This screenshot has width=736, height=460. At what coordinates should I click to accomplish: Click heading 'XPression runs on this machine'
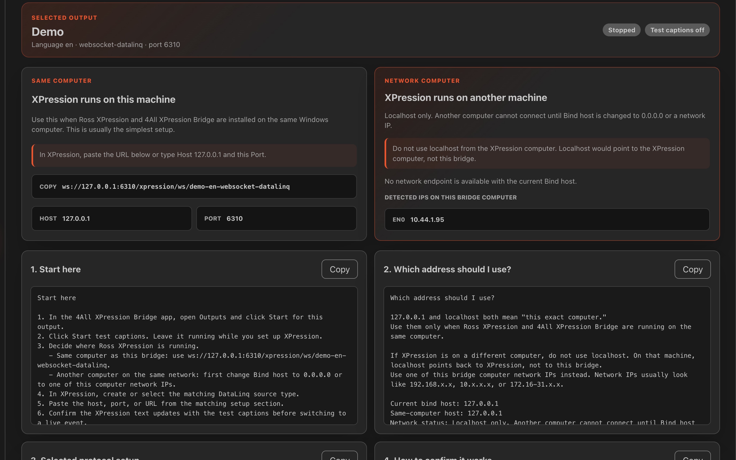[103, 100]
